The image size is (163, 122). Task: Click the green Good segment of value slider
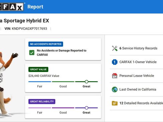click(x=63, y=82)
